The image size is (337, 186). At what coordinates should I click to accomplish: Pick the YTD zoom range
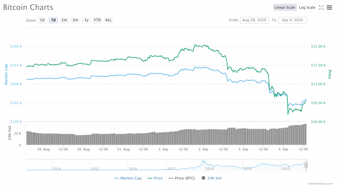(x=97, y=20)
